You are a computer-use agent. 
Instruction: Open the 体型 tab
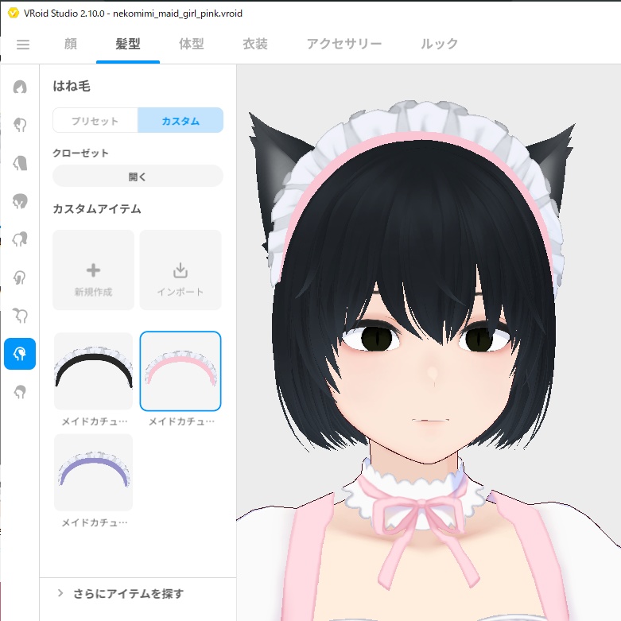pos(192,44)
